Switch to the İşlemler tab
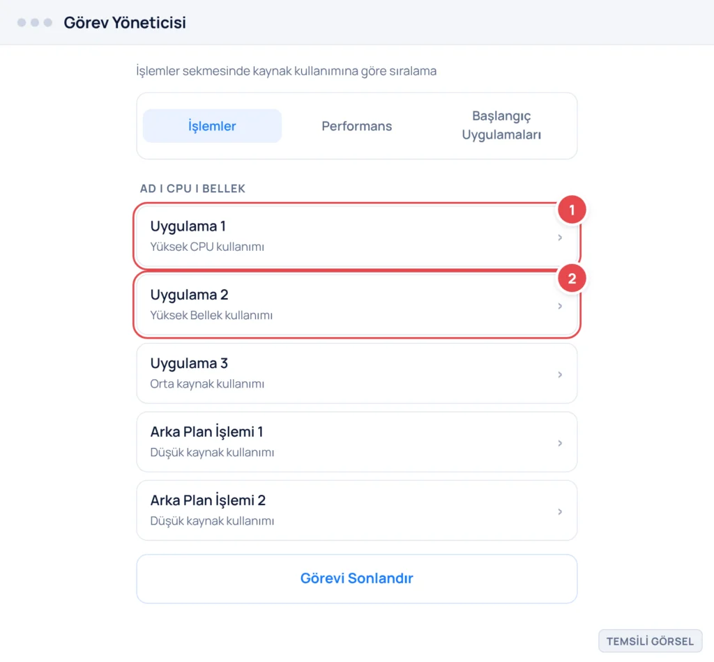 click(212, 126)
